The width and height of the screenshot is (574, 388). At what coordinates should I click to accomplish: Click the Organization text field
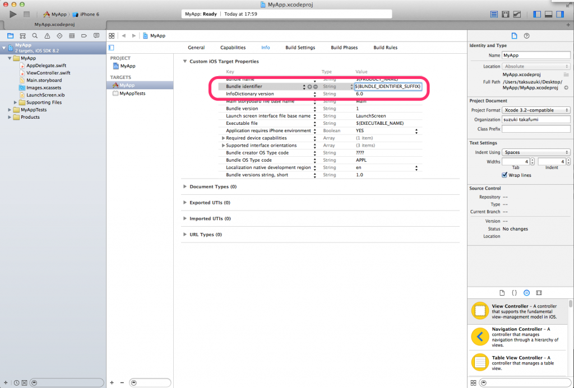536,119
